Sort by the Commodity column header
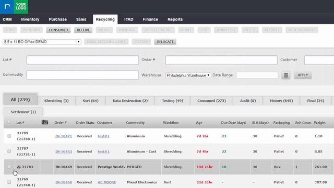Viewport: 334px width, 188px height. pos(135,123)
